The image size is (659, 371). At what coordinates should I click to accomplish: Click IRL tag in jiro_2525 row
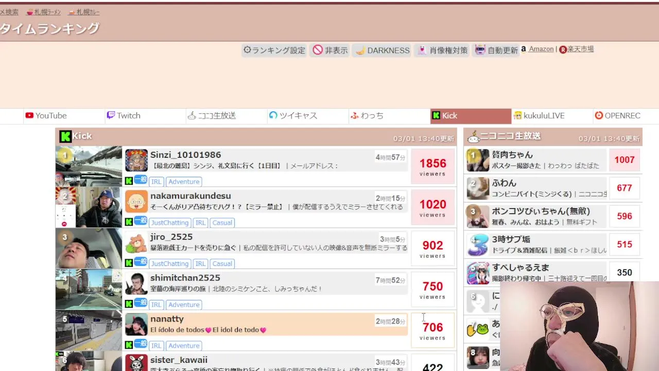tap(200, 263)
